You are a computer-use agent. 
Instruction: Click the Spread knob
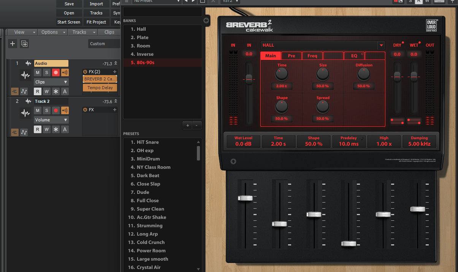[323, 107]
